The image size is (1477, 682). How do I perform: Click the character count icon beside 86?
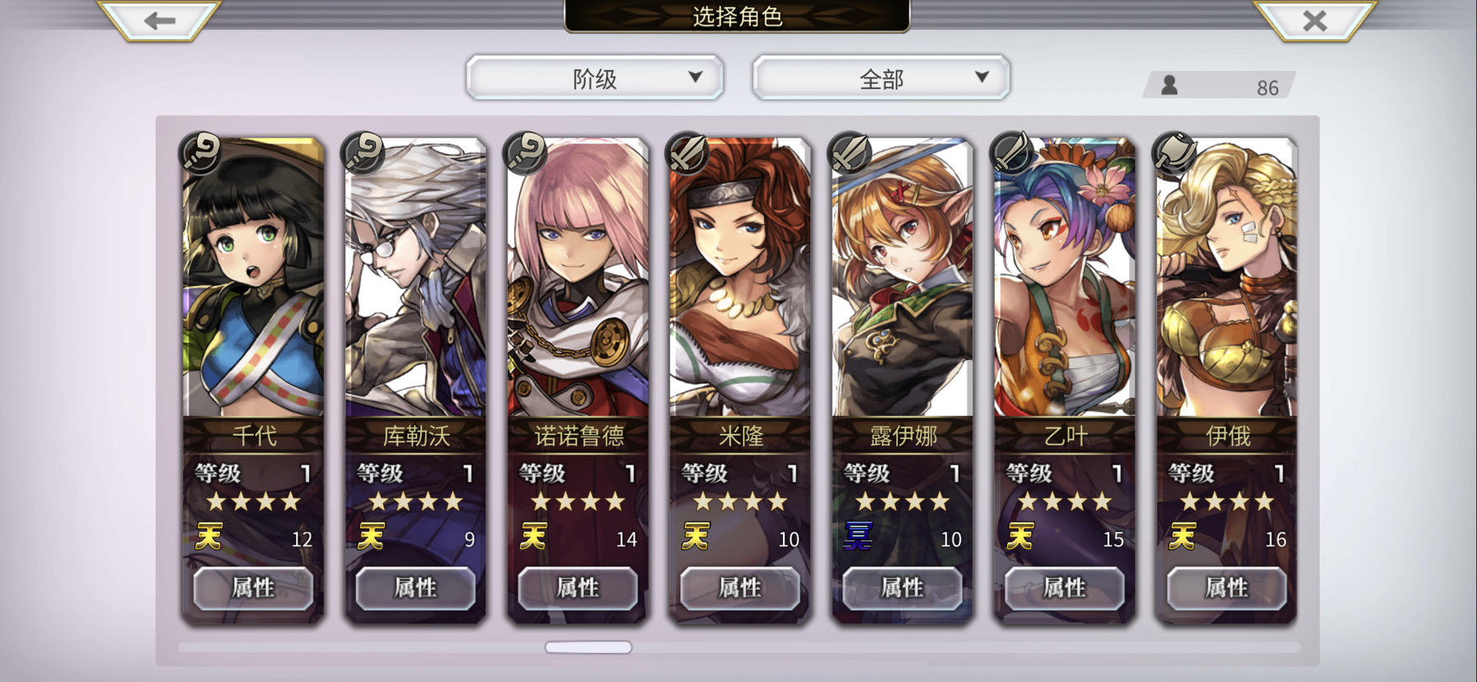(x=1169, y=85)
